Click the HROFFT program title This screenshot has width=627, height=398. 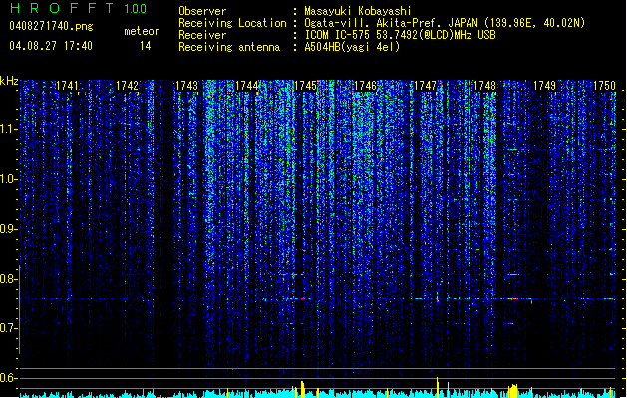coord(62,8)
